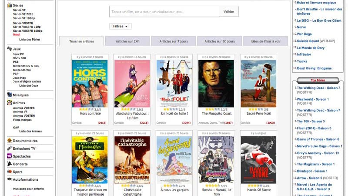Click the Documentaires category icon
This screenshot has width=348, height=196.
[x=9, y=140]
